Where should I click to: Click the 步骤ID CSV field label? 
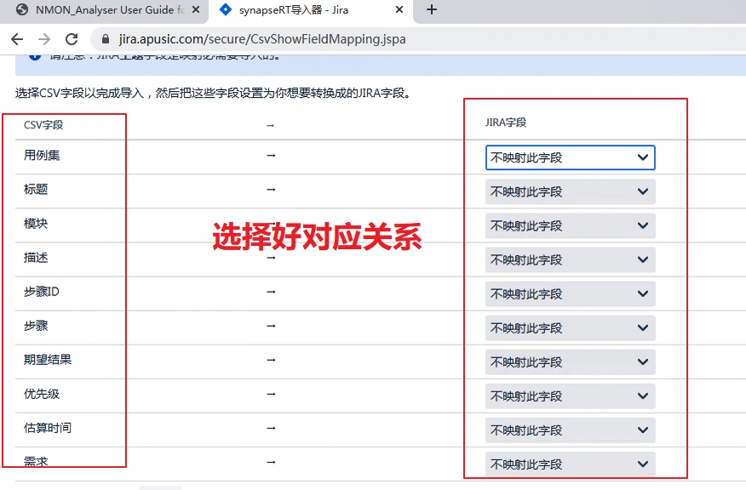pos(42,292)
